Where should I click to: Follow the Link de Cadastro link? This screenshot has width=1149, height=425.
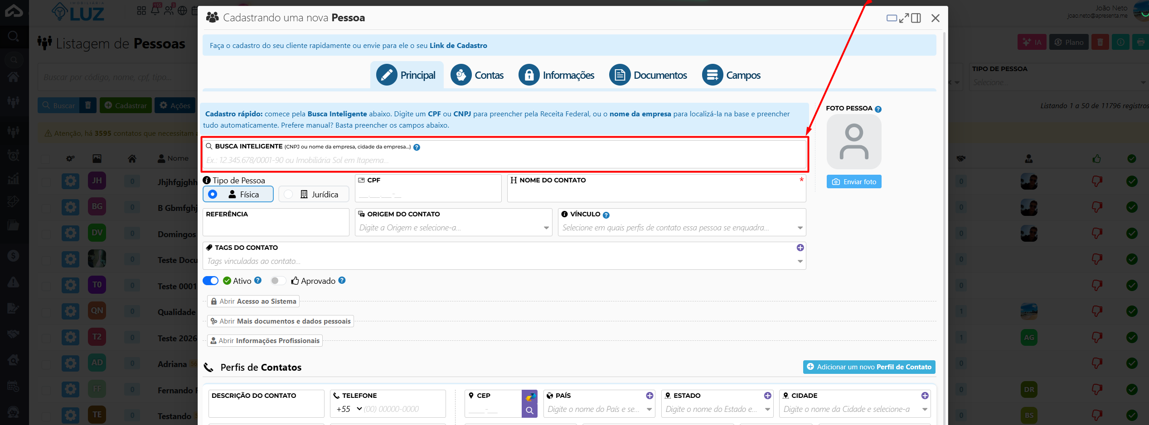coord(458,45)
